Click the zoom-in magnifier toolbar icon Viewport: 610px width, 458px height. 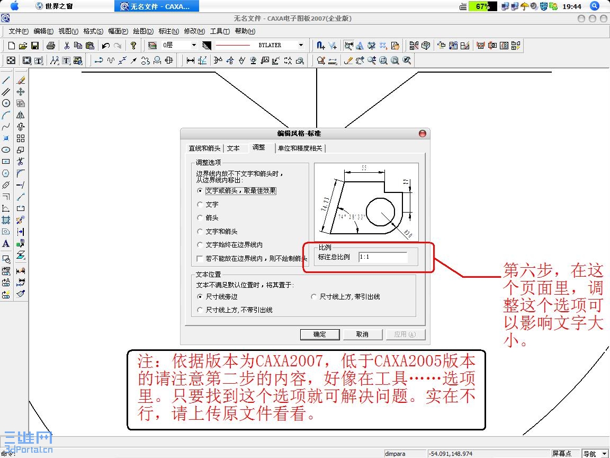[372, 60]
